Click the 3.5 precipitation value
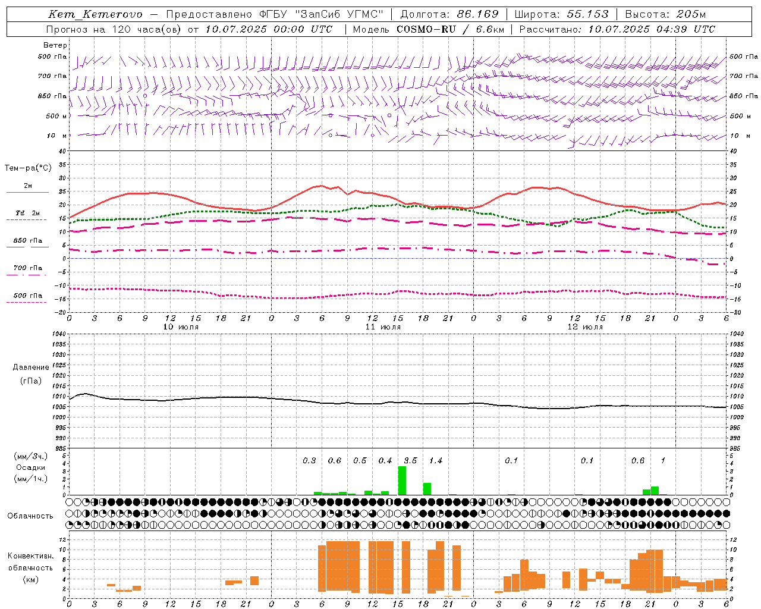The height and width of the screenshot is (609, 761). 410,461
